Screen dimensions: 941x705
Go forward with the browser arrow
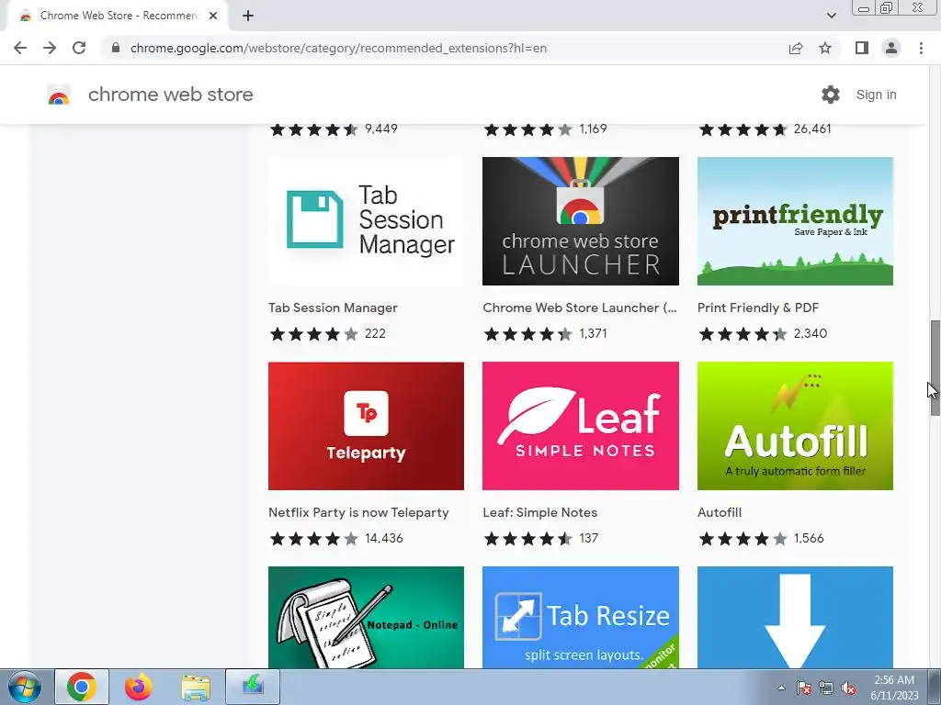point(50,48)
